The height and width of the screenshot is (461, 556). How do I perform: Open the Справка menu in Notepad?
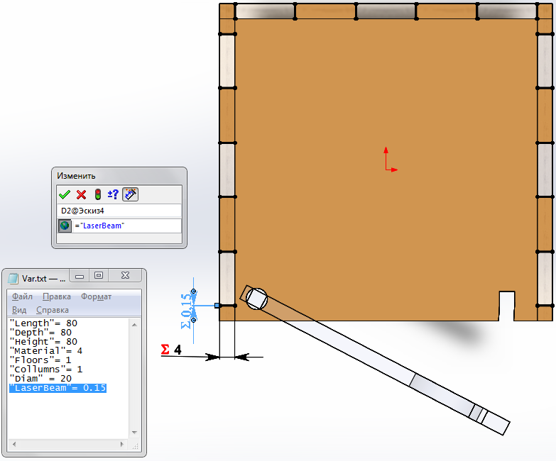52,310
